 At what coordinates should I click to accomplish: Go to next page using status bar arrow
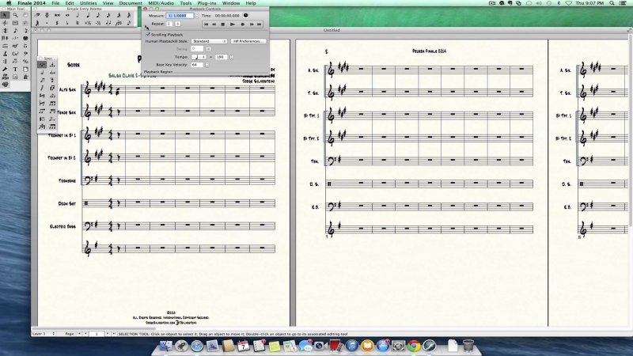pyautogui.click(x=108, y=334)
